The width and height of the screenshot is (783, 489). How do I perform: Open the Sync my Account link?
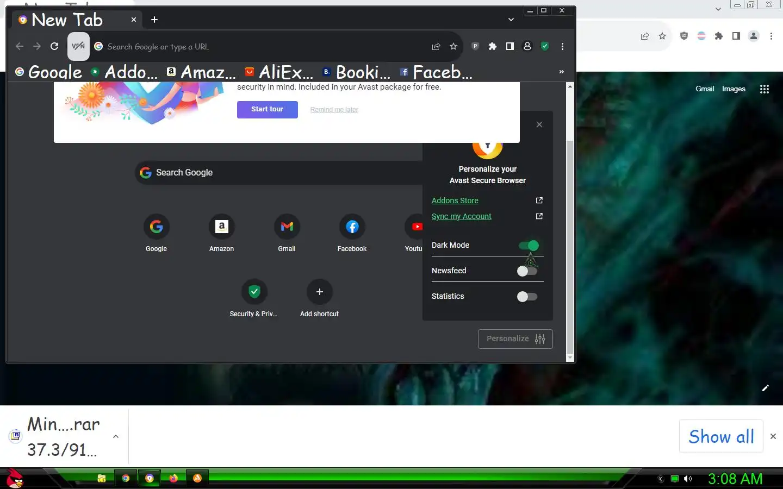coord(462,216)
